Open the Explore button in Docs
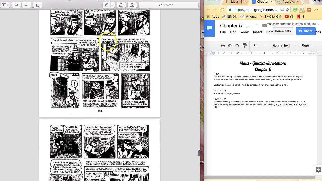Viewport: 322px width, 181px height. [318, 170]
